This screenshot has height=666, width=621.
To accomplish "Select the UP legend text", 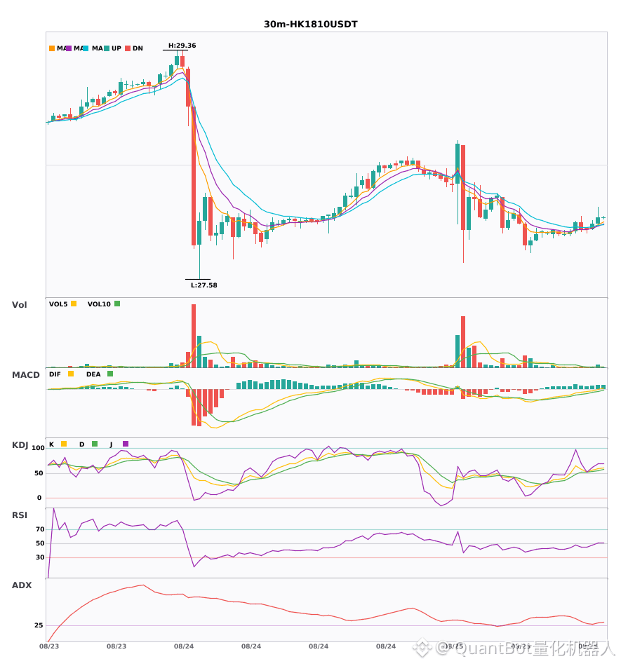I will click(x=116, y=48).
